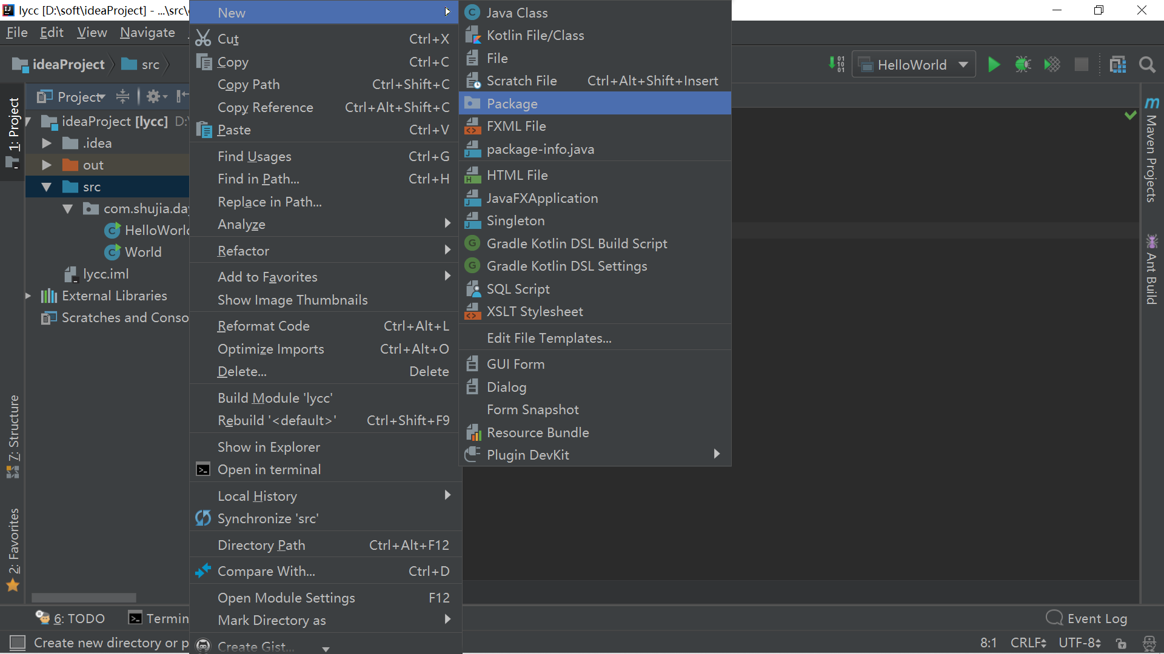Toggle the read-only lock in the status bar
Image resolution: width=1164 pixels, height=654 pixels.
tap(1121, 643)
